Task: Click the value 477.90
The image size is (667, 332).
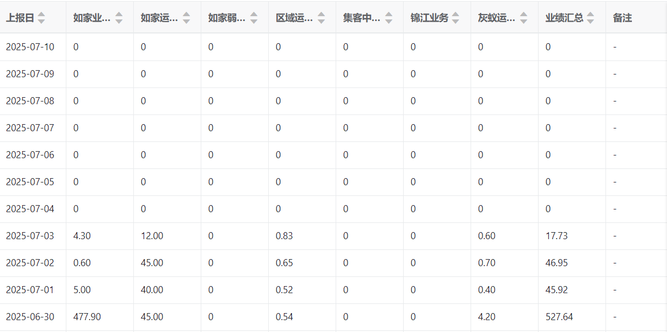Action: (87, 317)
